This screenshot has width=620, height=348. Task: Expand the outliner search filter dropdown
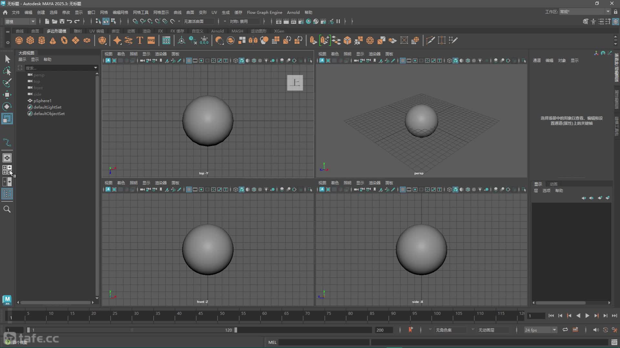[x=96, y=68]
